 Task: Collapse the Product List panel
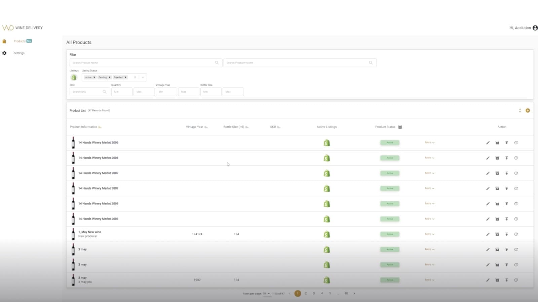pos(520,110)
